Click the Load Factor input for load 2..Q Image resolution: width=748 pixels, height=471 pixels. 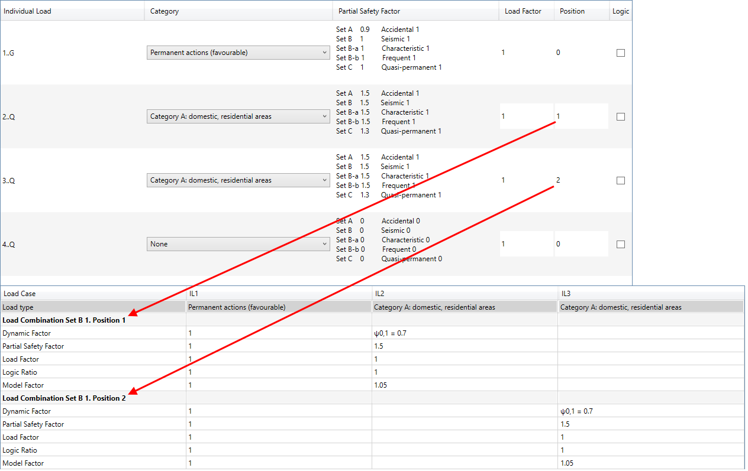click(x=525, y=116)
